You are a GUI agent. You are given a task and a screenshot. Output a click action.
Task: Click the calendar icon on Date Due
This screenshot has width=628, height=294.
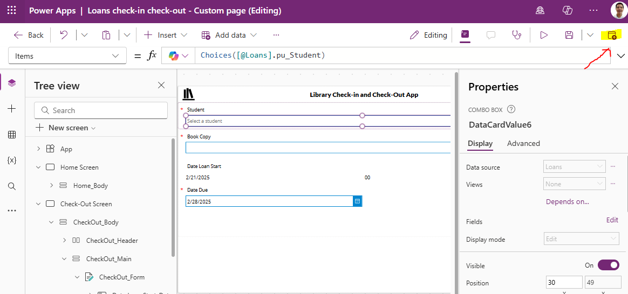click(357, 201)
